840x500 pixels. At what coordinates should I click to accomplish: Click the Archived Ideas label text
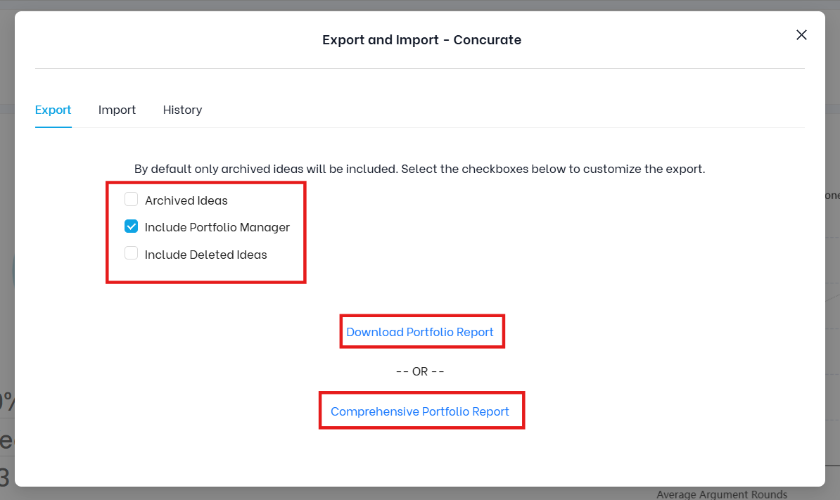186,200
